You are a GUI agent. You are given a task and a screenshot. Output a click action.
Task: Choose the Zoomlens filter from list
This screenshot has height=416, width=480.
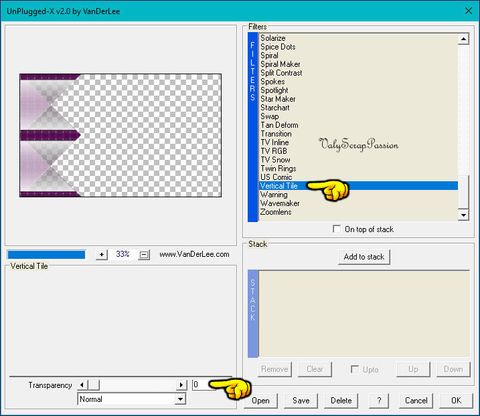(x=276, y=212)
